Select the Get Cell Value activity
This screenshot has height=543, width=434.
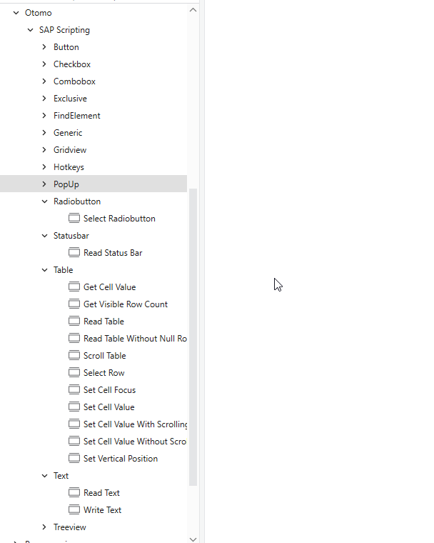[110, 287]
